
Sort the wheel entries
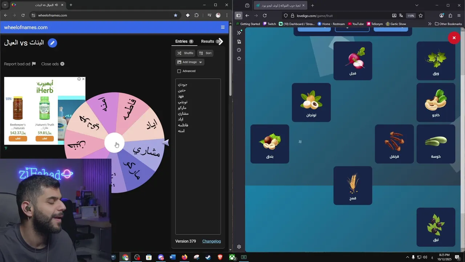205,53
